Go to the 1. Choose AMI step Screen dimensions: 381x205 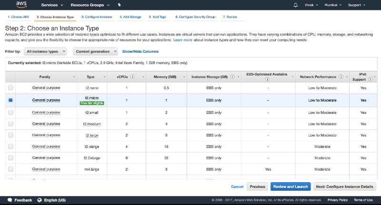tap(18, 17)
